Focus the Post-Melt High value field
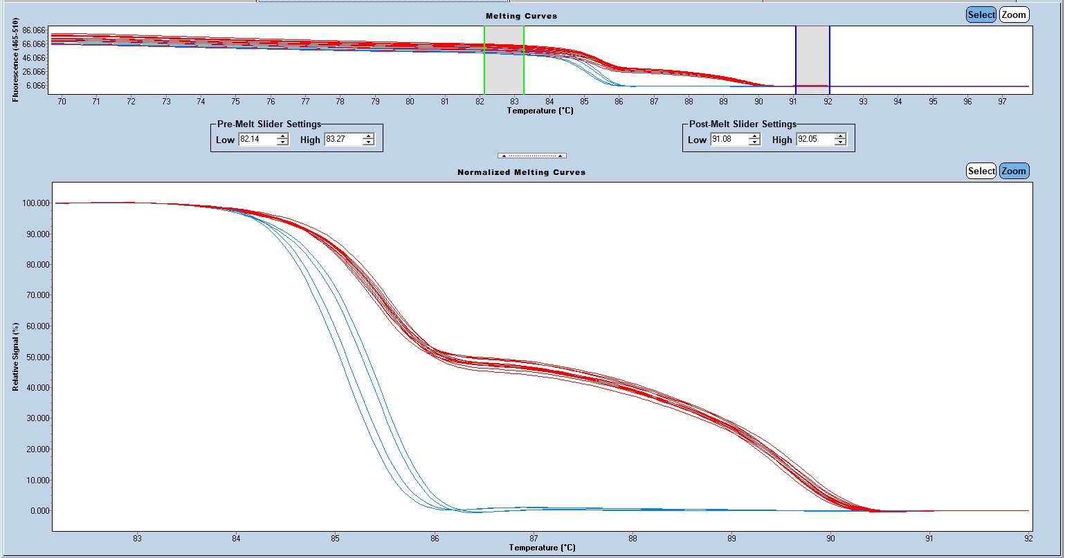The height and width of the screenshot is (558, 1065). point(815,140)
